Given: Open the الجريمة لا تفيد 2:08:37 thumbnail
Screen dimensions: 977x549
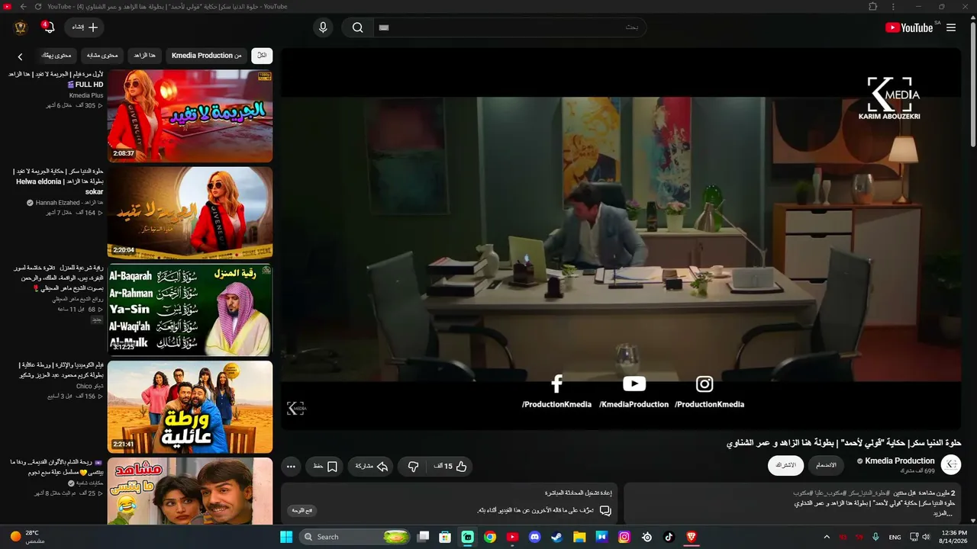Looking at the screenshot, I should pyautogui.click(x=190, y=116).
